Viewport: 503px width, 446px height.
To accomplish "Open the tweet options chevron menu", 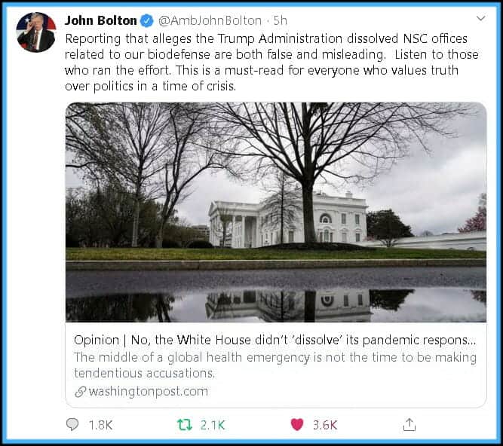I will [480, 18].
